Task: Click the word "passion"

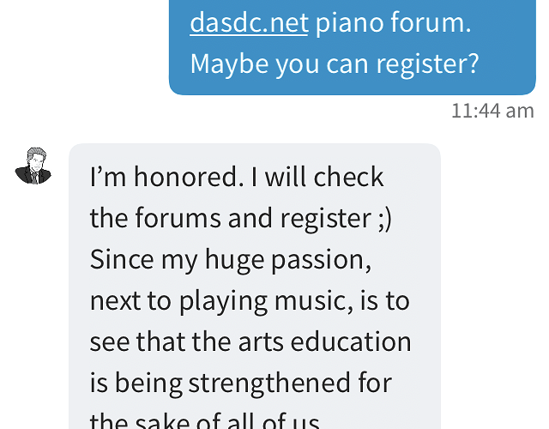Action: click(320, 260)
